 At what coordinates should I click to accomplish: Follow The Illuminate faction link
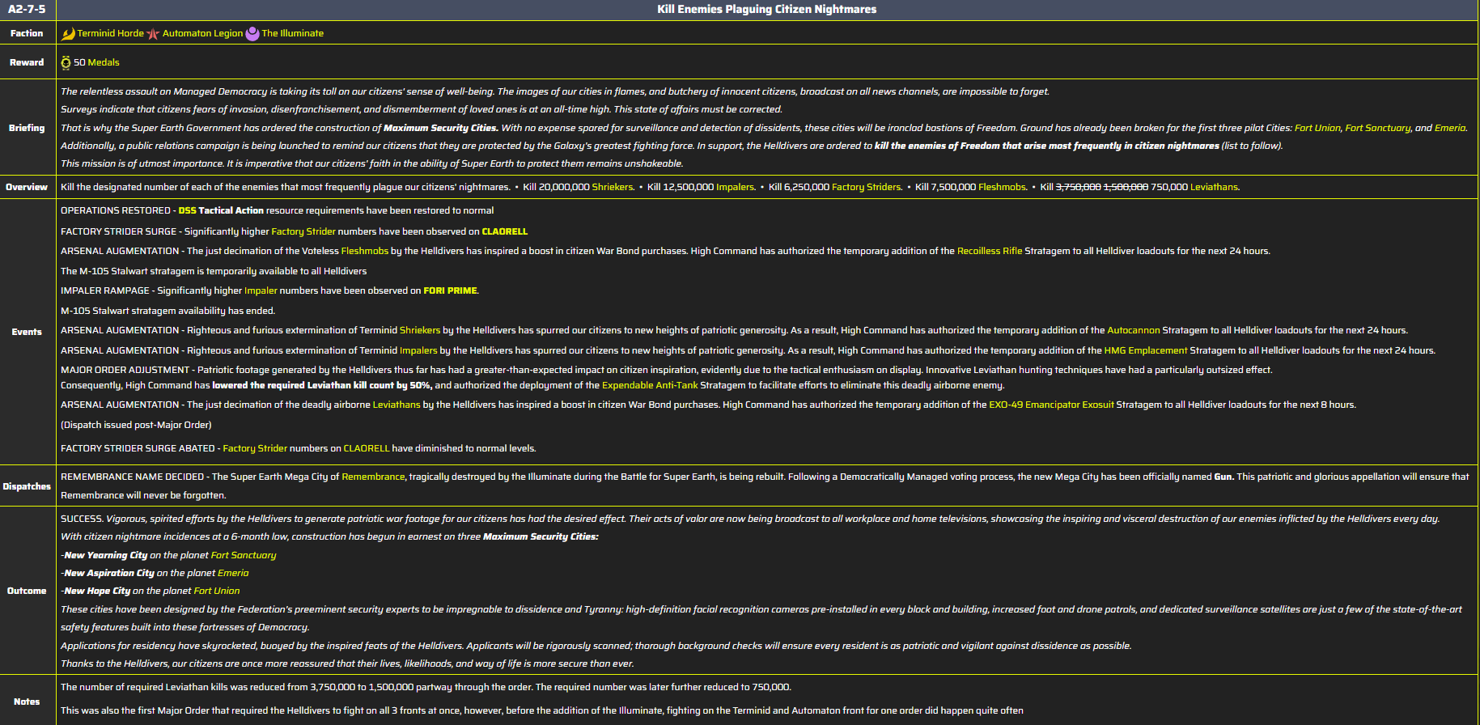[x=293, y=33]
